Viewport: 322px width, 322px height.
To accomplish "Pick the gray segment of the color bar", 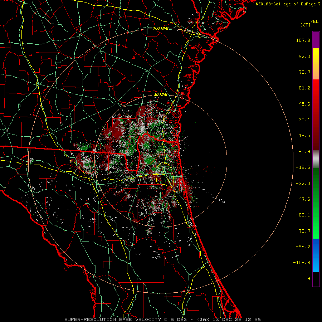I will tap(316, 159).
